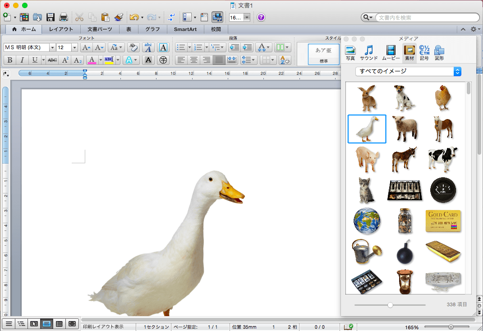Viewport: 483px width, 331px height.
Task: Select the Format Painter brush icon
Action: (x=119, y=18)
